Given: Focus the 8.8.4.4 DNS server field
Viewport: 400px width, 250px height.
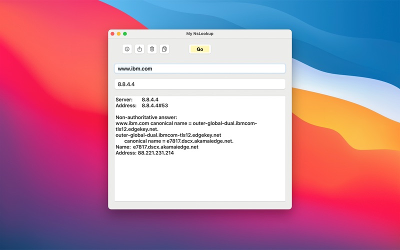Looking at the screenshot, I should click(x=199, y=84).
